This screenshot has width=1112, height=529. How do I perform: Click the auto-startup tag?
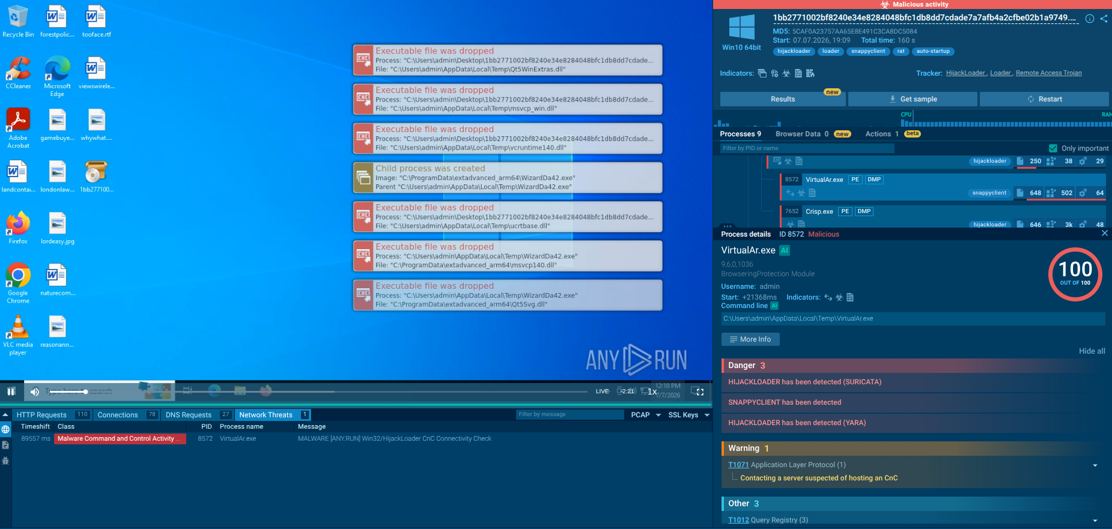[x=933, y=52]
